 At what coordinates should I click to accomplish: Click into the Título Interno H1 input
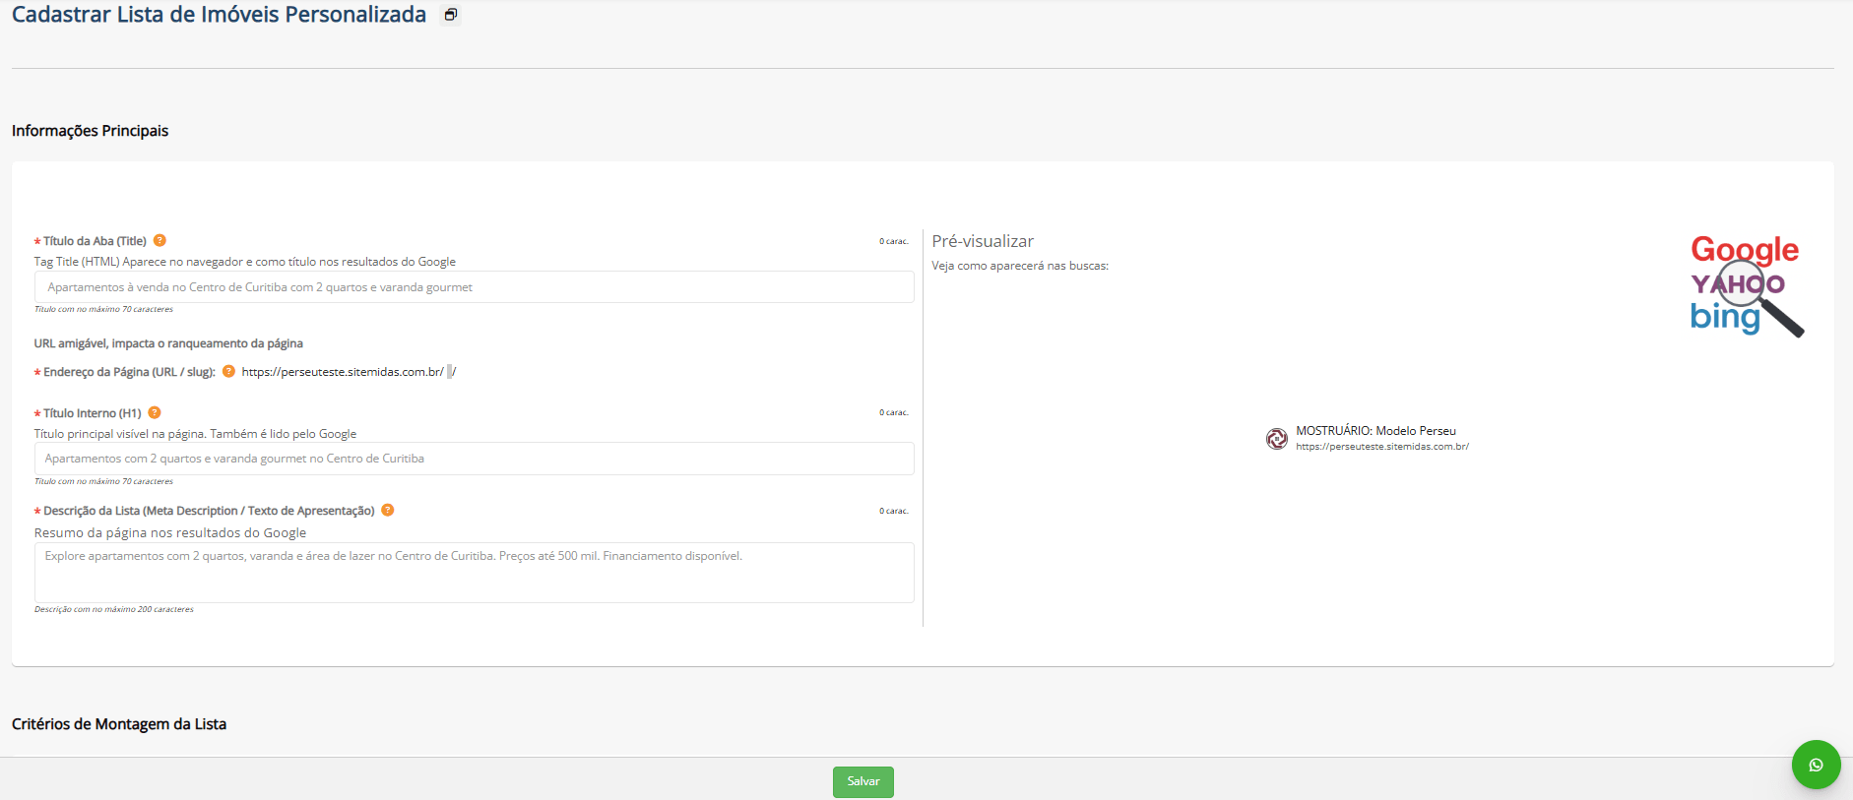(x=474, y=459)
